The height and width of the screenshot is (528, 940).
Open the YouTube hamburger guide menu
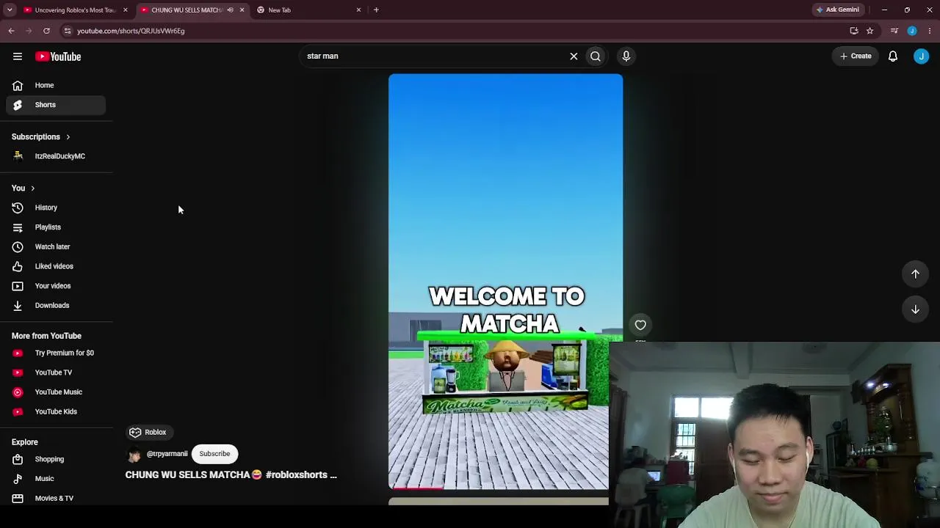tap(18, 56)
